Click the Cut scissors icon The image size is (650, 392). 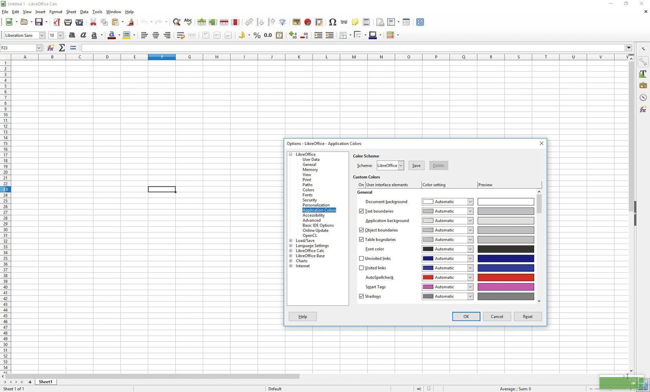[93, 22]
